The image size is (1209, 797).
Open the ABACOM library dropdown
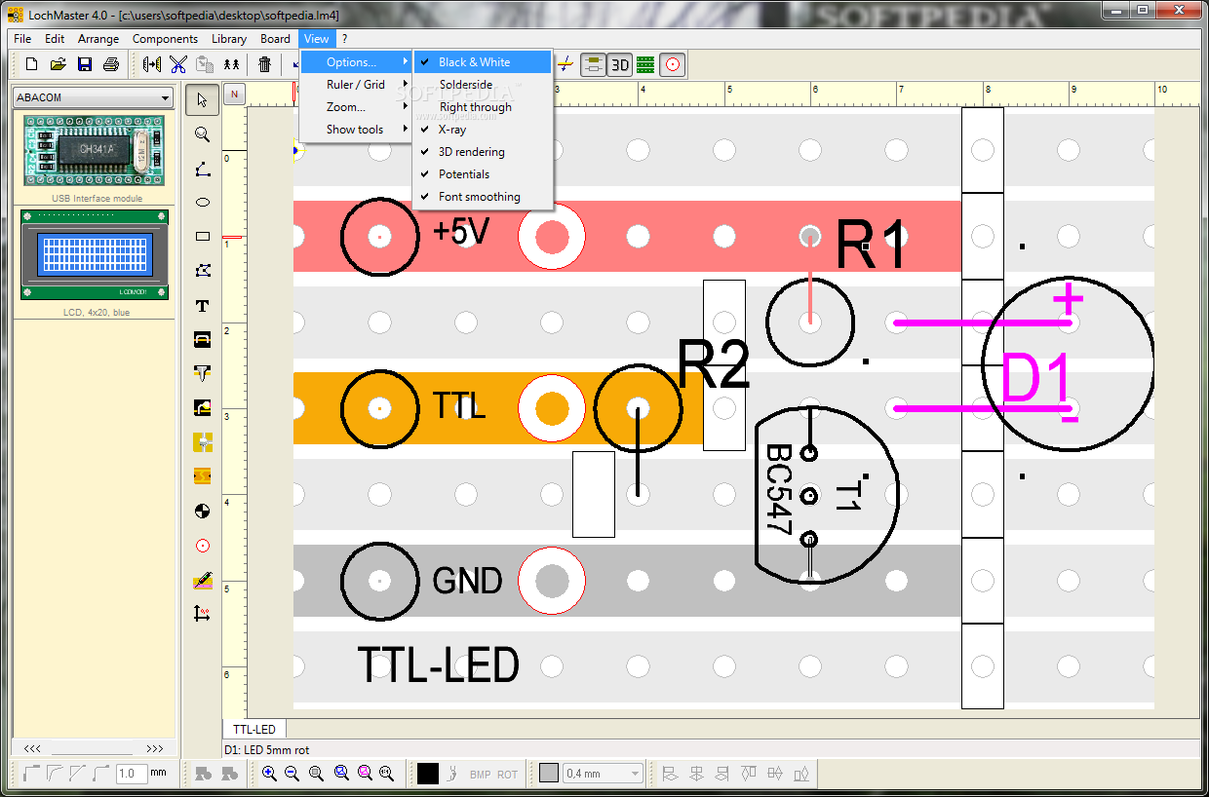pyautogui.click(x=93, y=97)
